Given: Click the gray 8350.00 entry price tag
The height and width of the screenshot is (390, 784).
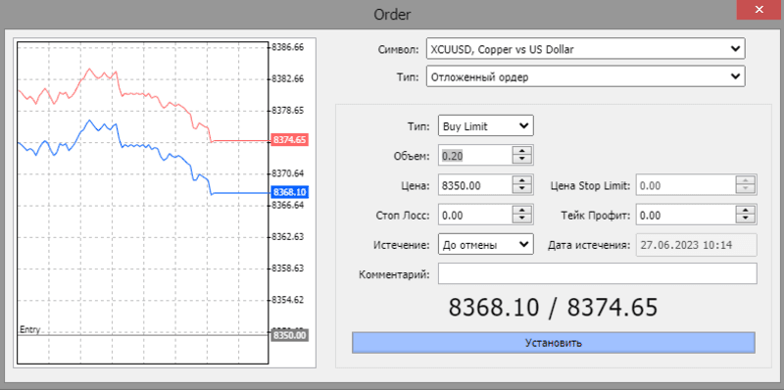Looking at the screenshot, I should [x=289, y=335].
